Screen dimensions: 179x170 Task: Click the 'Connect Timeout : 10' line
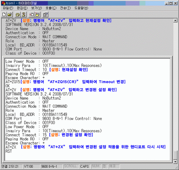[26, 70]
